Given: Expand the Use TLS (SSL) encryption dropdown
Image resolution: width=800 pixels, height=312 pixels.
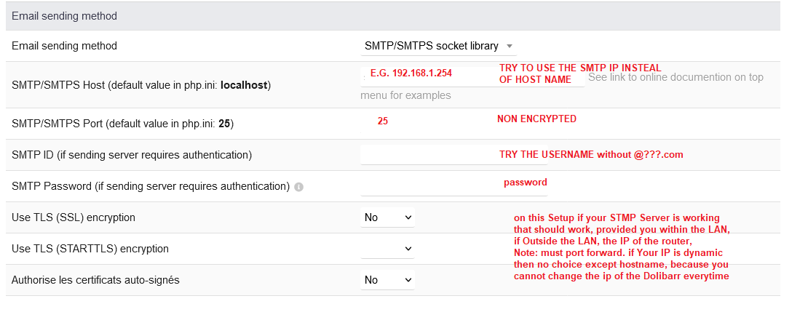Looking at the screenshot, I should [x=388, y=217].
